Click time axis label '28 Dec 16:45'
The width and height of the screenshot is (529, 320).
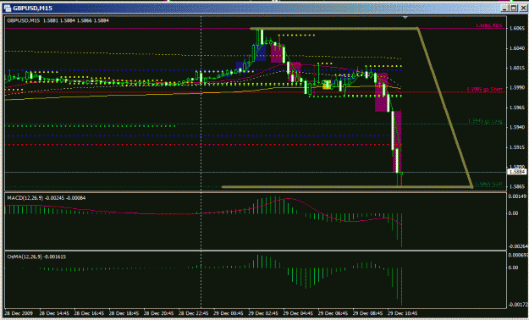89,313
